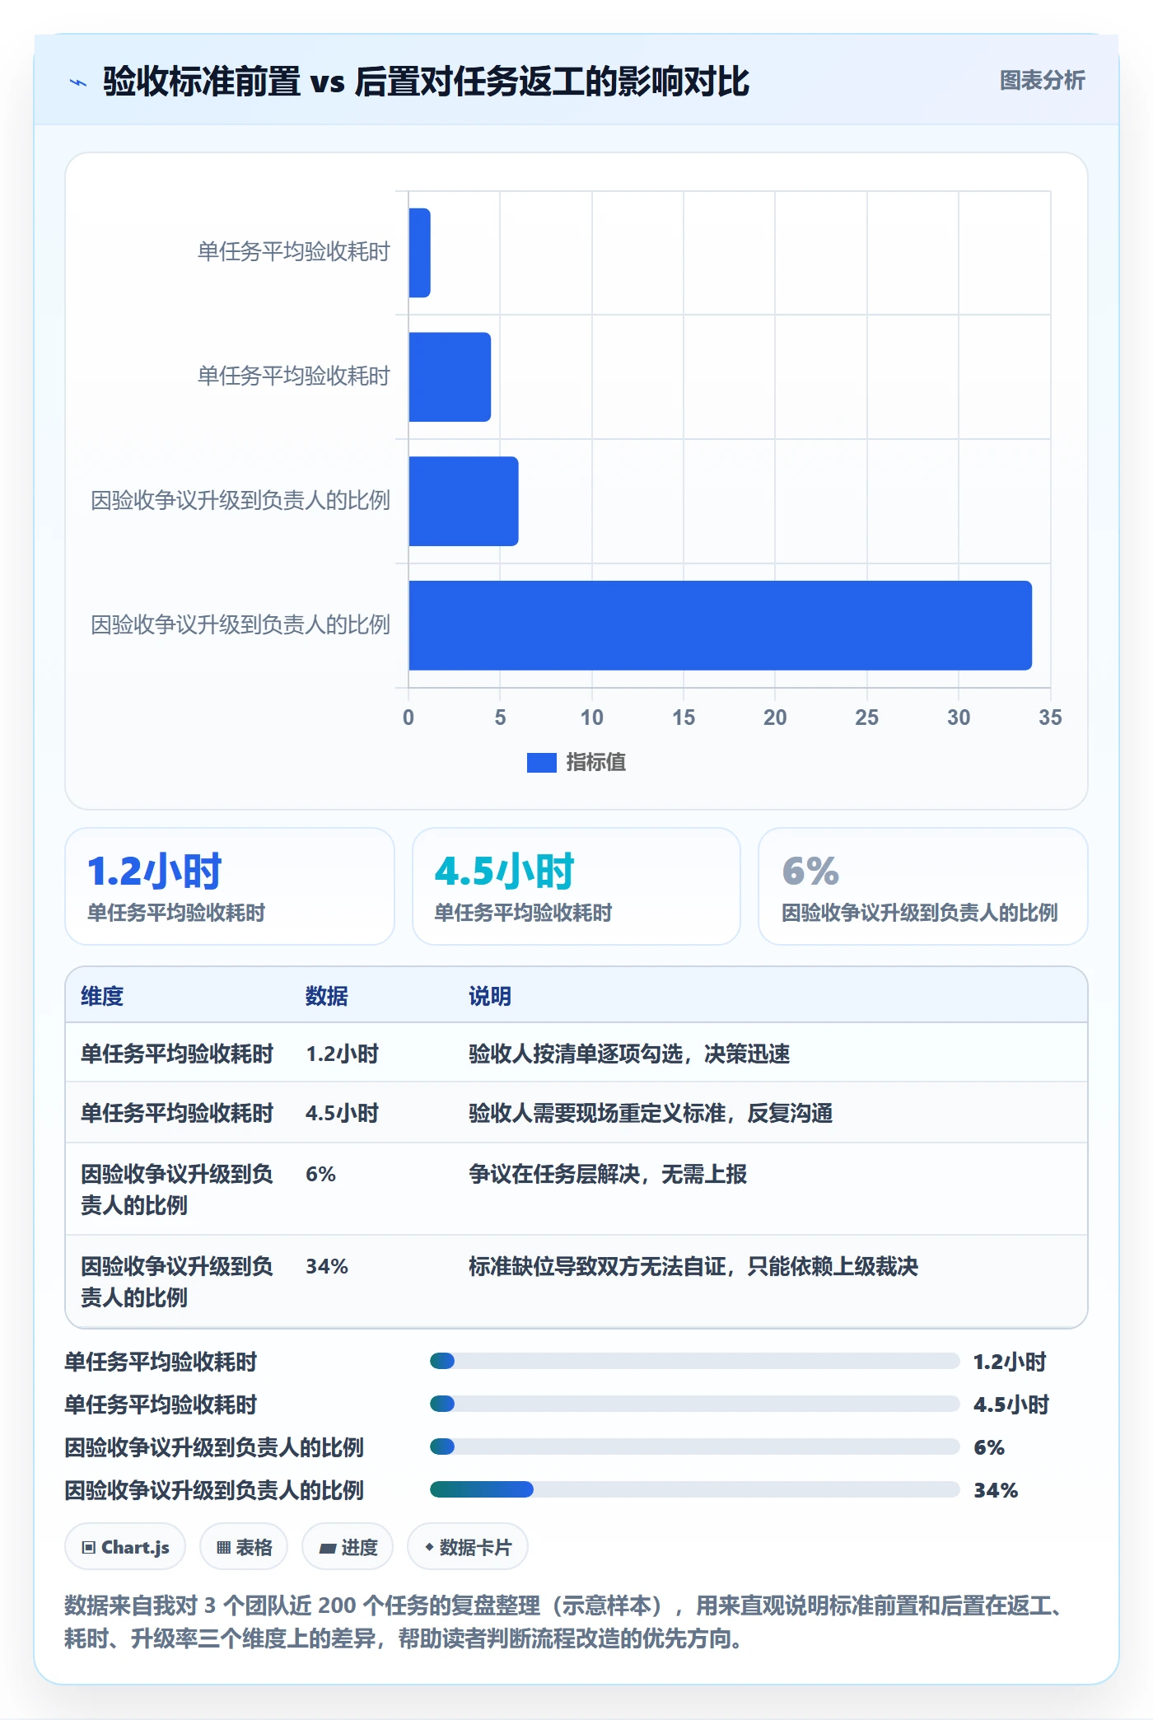Image resolution: width=1153 pixels, height=1720 pixels.
Task: Click the Chart.js tag
Action: click(x=125, y=1547)
